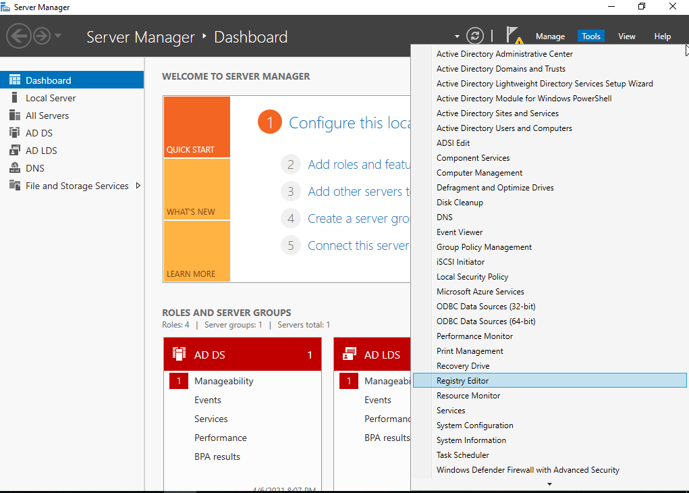Select Task Scheduler in Tools menu

(462, 455)
